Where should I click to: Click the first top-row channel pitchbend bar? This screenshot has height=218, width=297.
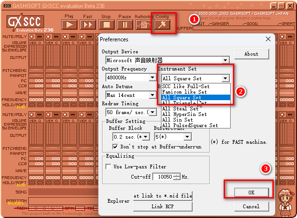tap(36, 71)
